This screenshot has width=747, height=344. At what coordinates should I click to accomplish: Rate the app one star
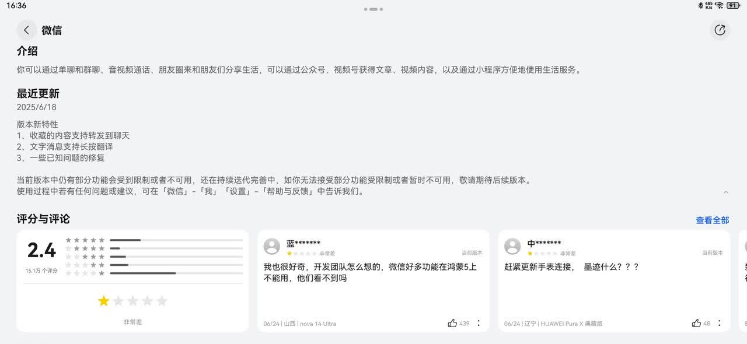[104, 301]
